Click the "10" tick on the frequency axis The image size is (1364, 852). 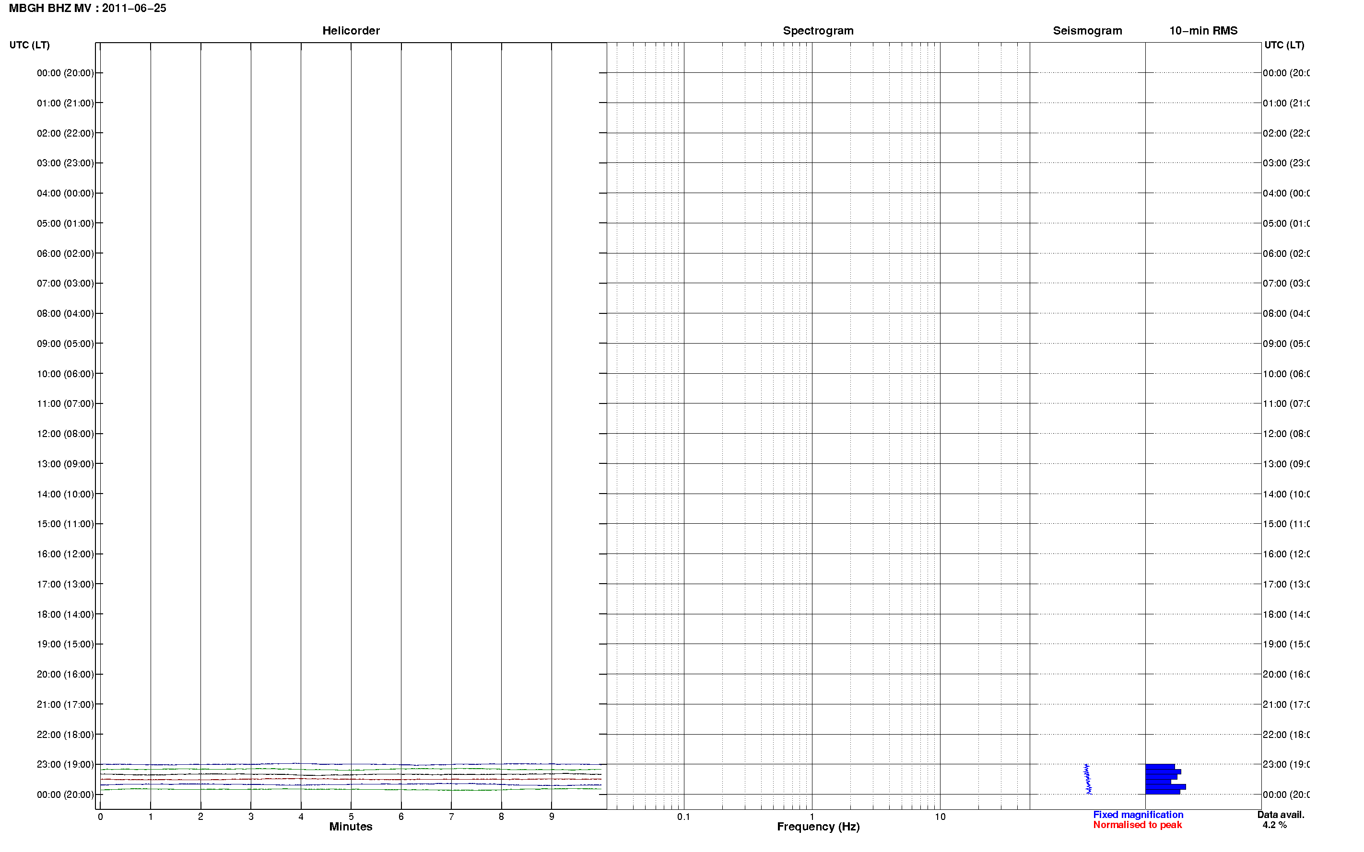(x=940, y=817)
